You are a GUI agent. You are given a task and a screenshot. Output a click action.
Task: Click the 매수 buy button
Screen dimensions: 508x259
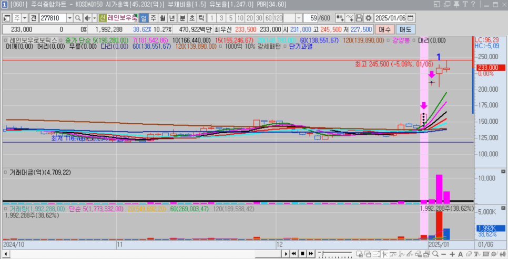(384, 29)
